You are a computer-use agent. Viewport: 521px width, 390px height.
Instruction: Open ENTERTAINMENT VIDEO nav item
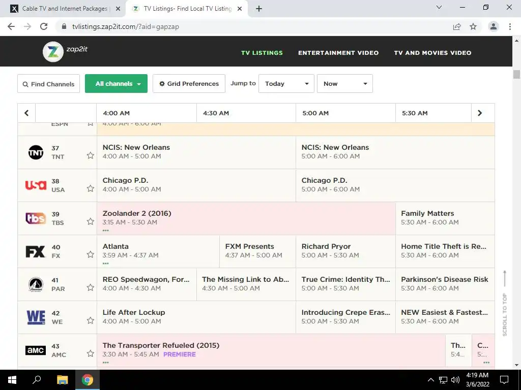pos(338,53)
